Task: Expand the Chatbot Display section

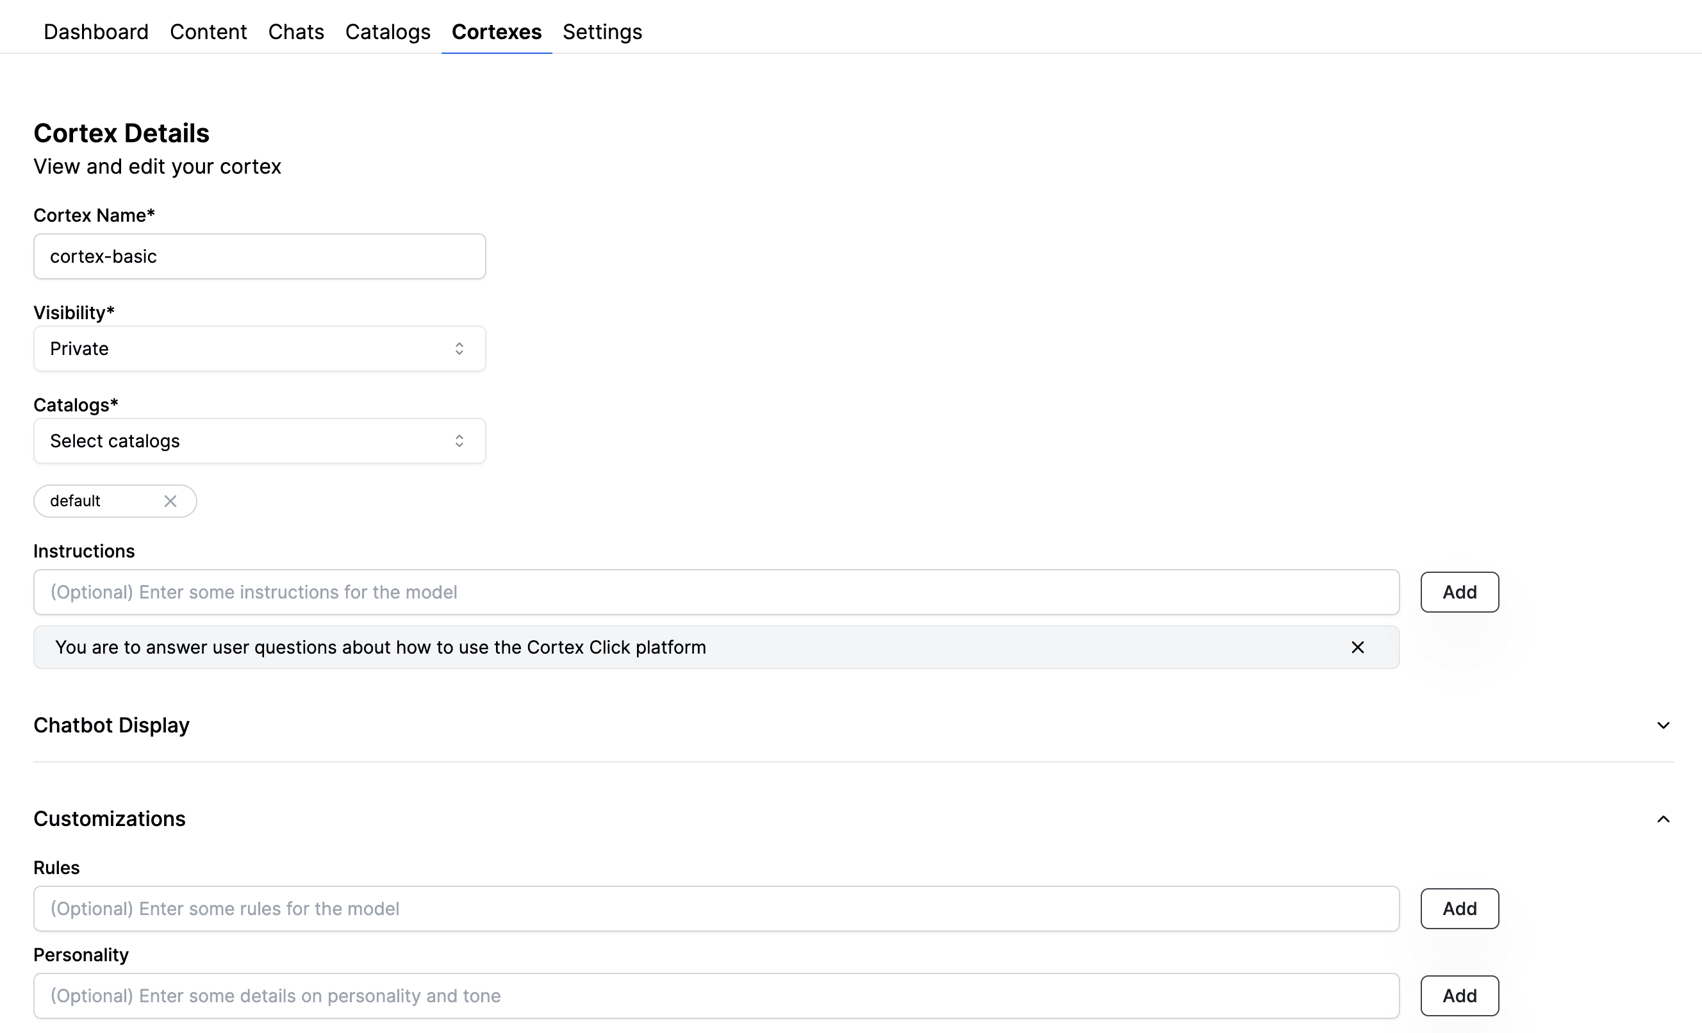Action: tap(1663, 725)
